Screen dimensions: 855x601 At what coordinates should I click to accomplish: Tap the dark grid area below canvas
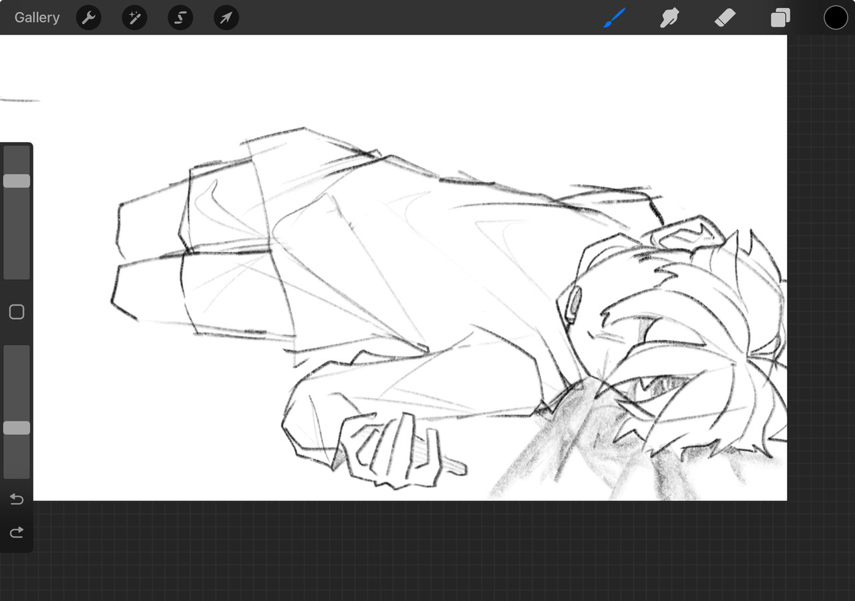point(427,551)
